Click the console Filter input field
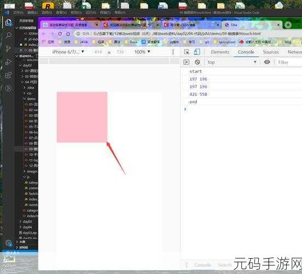 (x=289, y=62)
